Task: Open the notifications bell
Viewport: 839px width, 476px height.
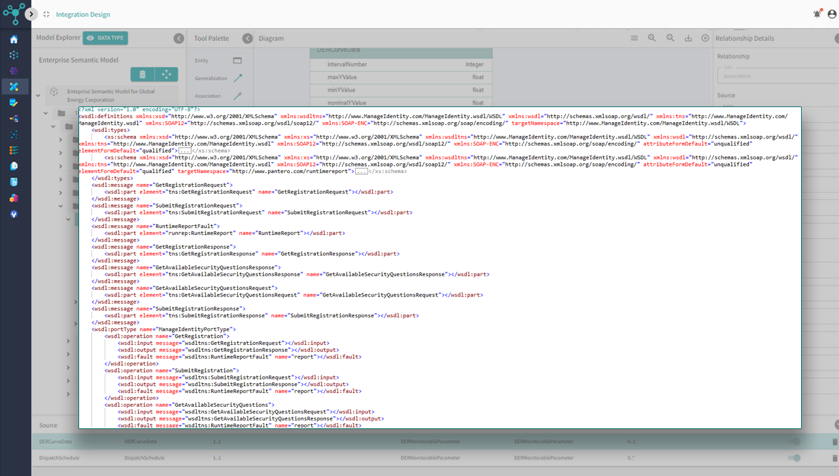Action: [x=817, y=14]
